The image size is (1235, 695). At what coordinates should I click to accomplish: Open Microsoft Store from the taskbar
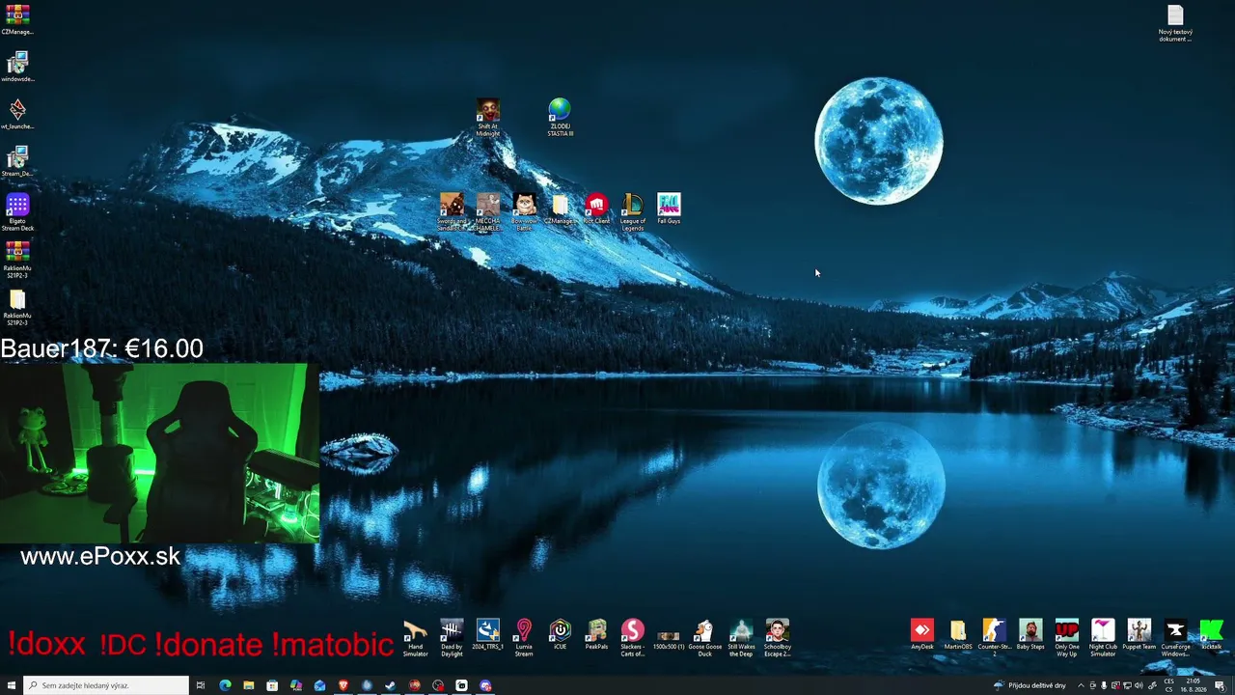(272, 685)
